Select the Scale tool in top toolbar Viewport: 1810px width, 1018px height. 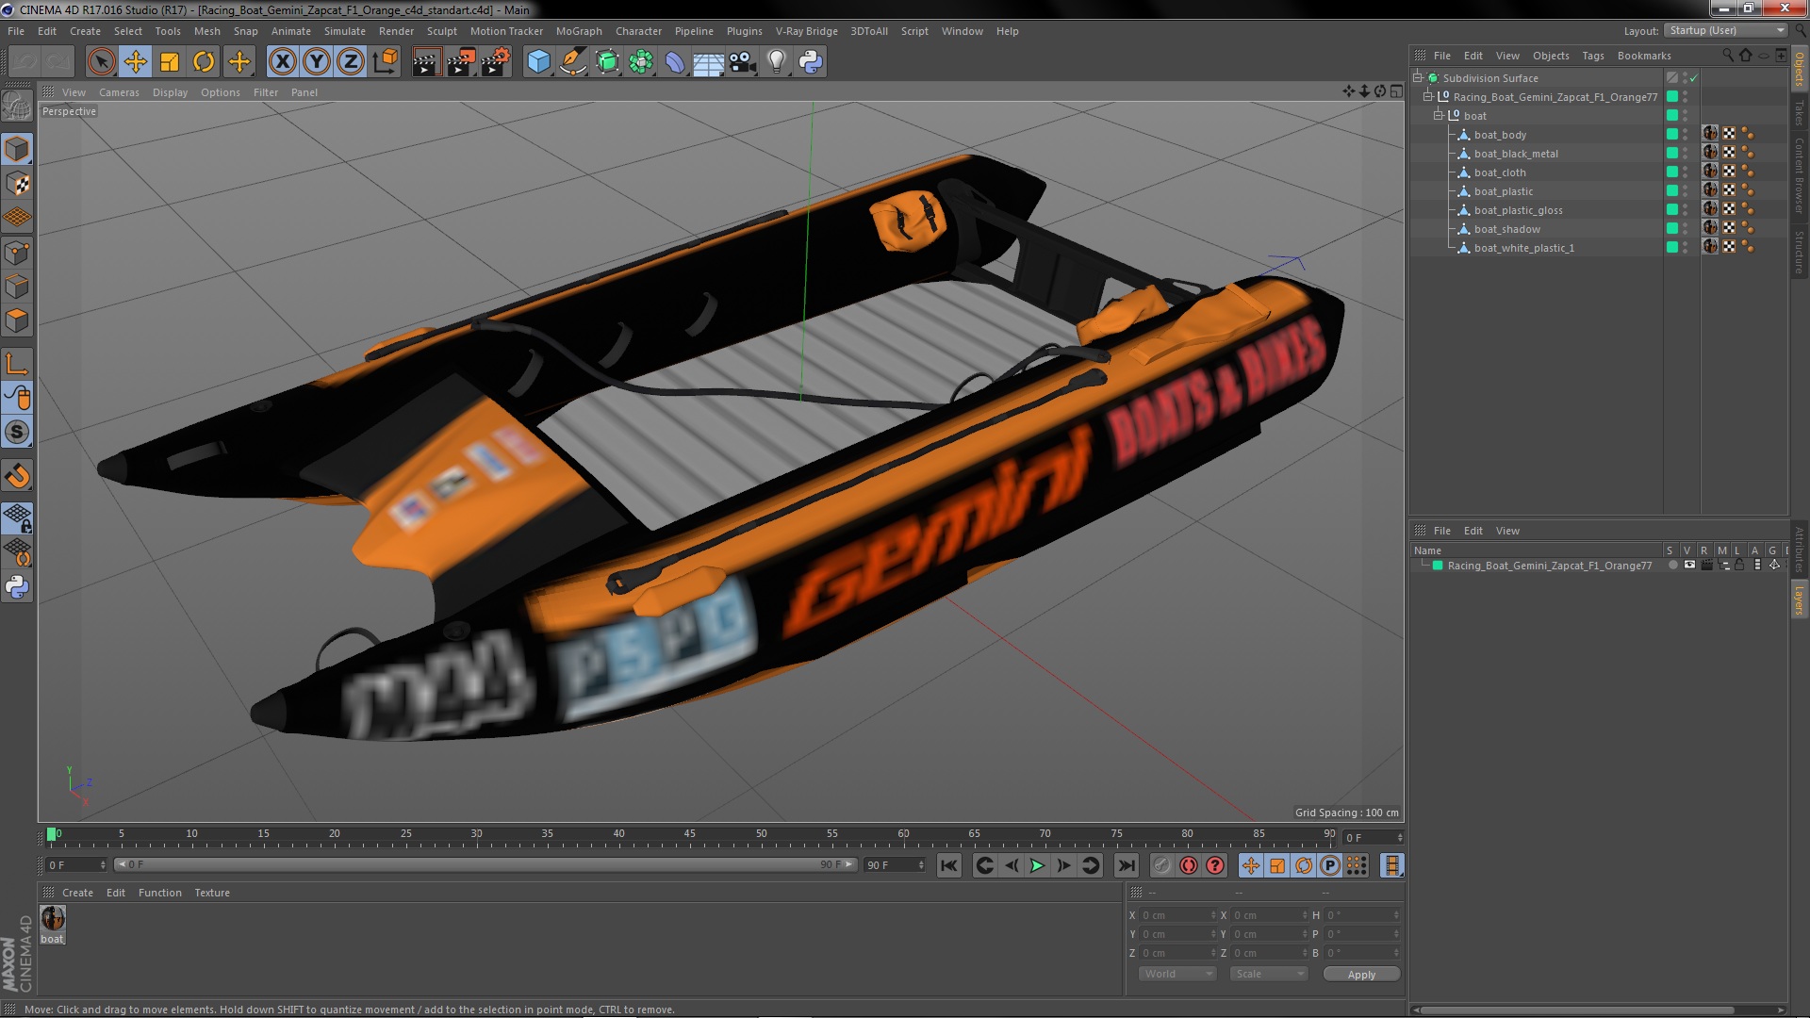click(170, 62)
